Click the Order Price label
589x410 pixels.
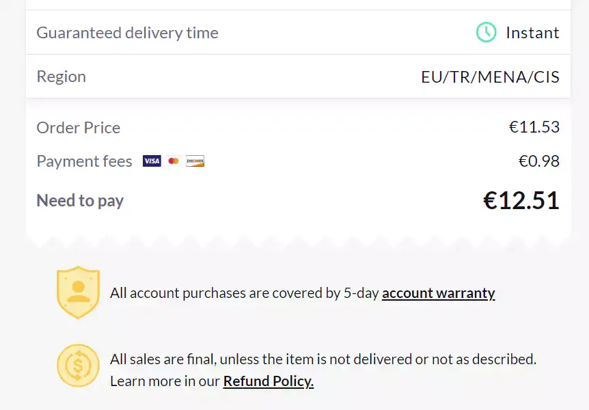[x=78, y=127]
